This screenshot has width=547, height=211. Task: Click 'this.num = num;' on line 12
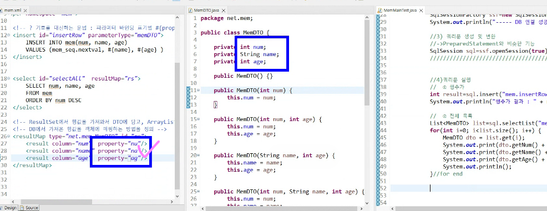pyautogui.click(x=251, y=98)
